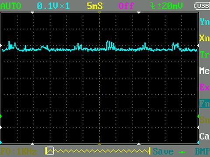Select the FO:1KHz output frequency label
210x157 pixels.
click(19, 151)
